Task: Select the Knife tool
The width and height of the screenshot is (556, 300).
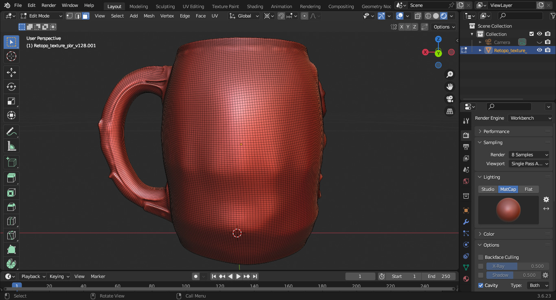Action: pos(11,235)
